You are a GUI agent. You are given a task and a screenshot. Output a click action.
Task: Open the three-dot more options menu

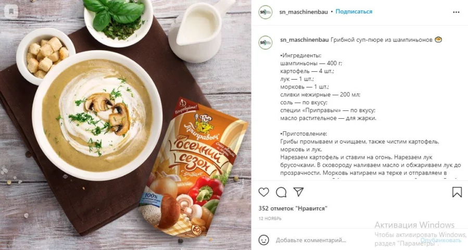click(x=456, y=12)
